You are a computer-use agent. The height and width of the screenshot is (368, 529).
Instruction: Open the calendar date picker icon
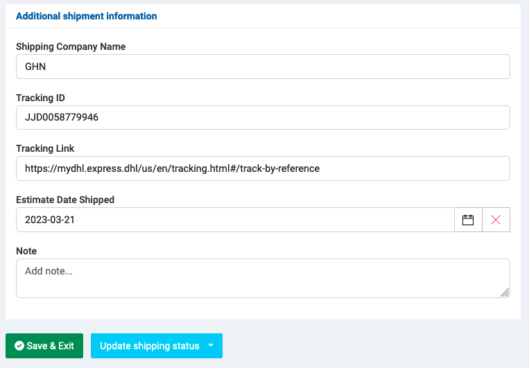(468, 220)
